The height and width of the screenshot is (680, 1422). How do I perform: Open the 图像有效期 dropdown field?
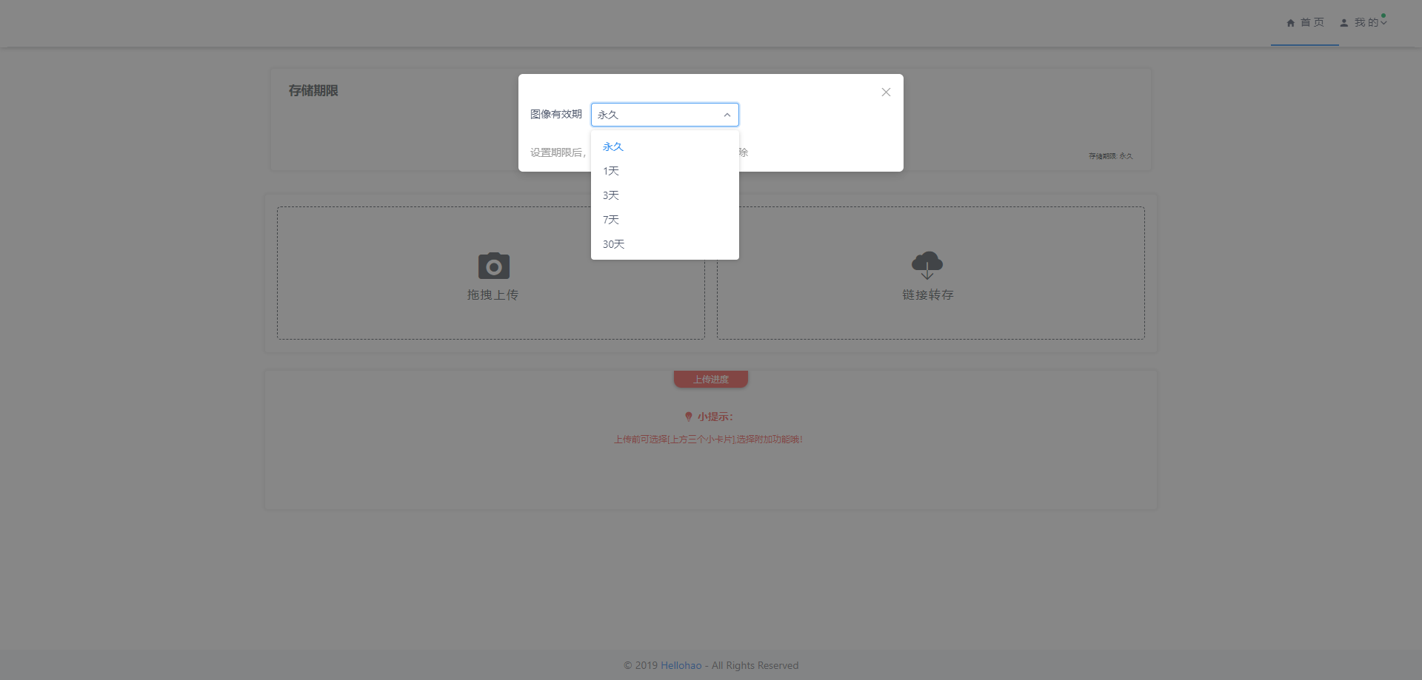[x=664, y=115]
